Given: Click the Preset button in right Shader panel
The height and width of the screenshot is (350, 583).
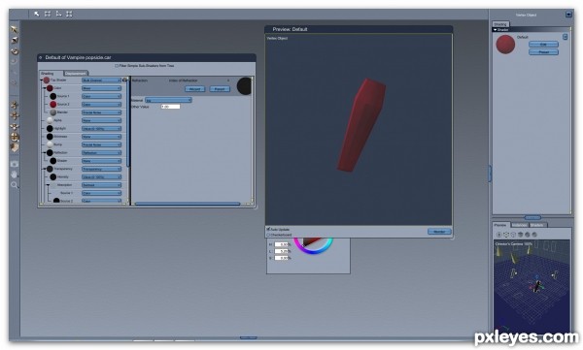Looking at the screenshot, I should (x=543, y=52).
